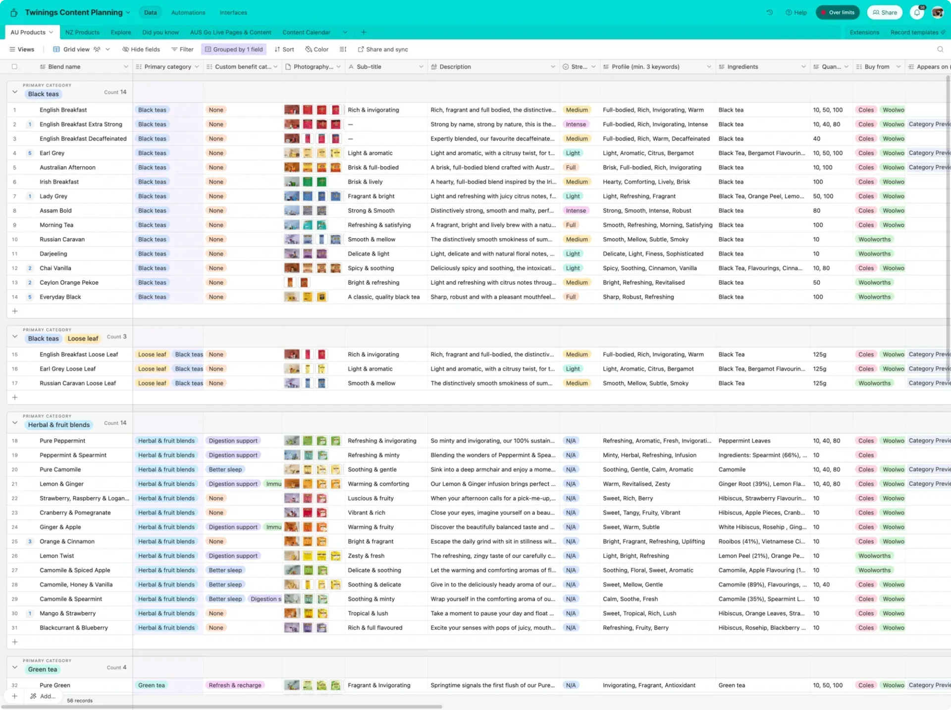The image size is (951, 710).
Task: Toggle the select-all header checkbox
Action: tap(14, 67)
